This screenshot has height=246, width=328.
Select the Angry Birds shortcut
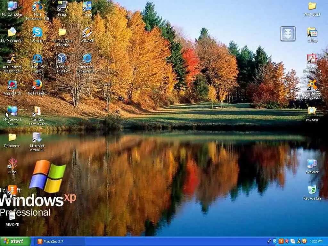(x=12, y=87)
